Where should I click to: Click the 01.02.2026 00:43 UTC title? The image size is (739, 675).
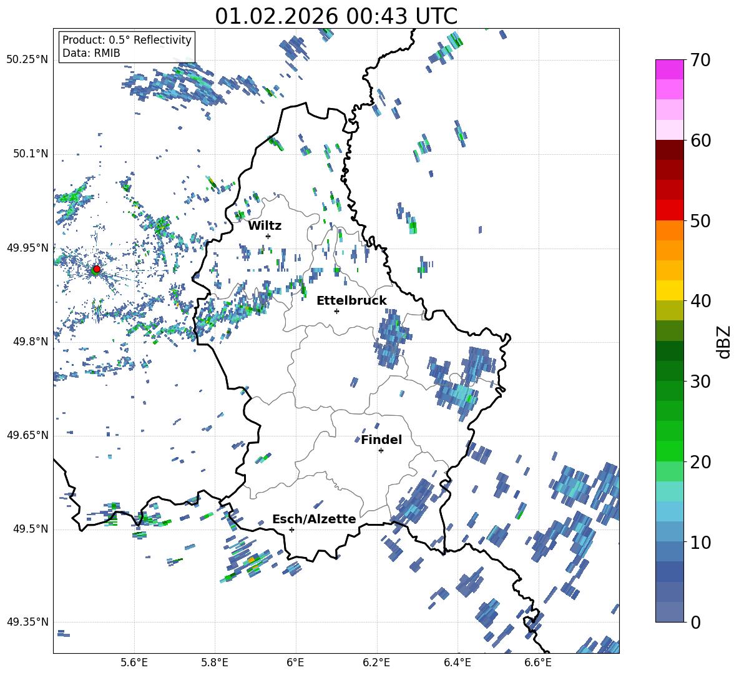coord(336,16)
